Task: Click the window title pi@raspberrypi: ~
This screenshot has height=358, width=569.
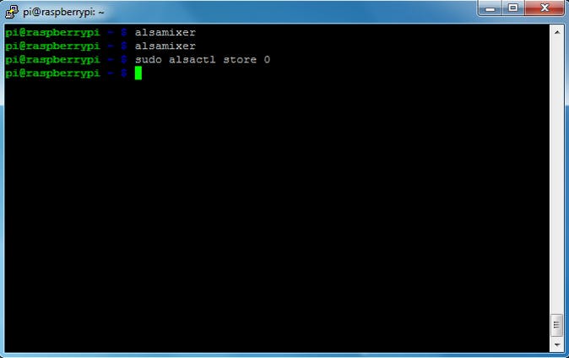Action: coord(63,12)
